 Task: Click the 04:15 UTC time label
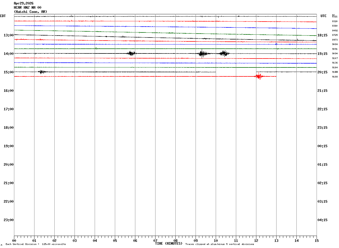pyautogui.click(x=322, y=220)
